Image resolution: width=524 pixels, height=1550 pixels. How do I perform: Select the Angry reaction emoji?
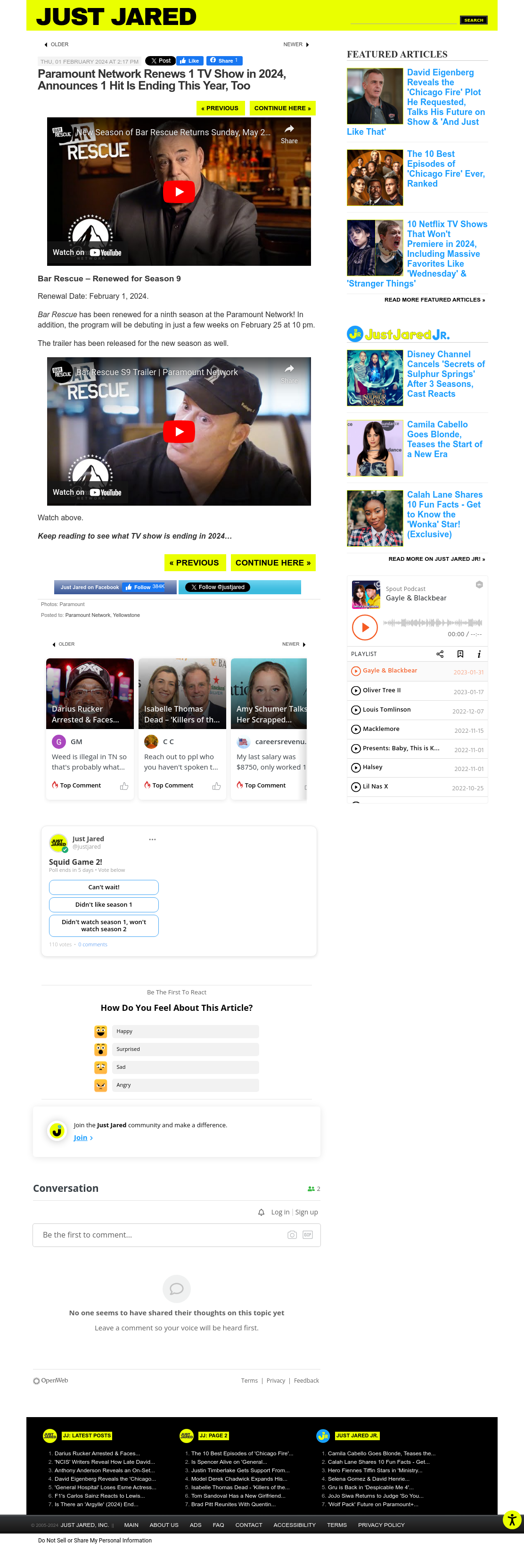pyautogui.click(x=100, y=1085)
